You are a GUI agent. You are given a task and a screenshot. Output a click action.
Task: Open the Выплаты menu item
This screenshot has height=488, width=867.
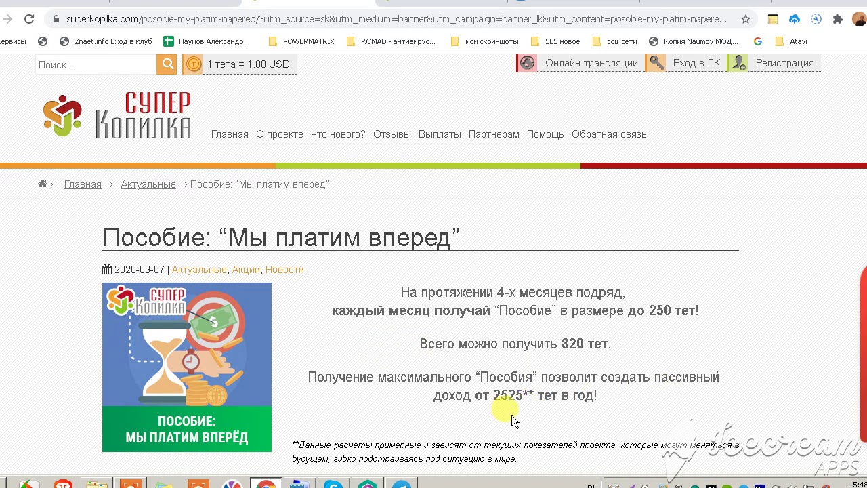click(440, 134)
